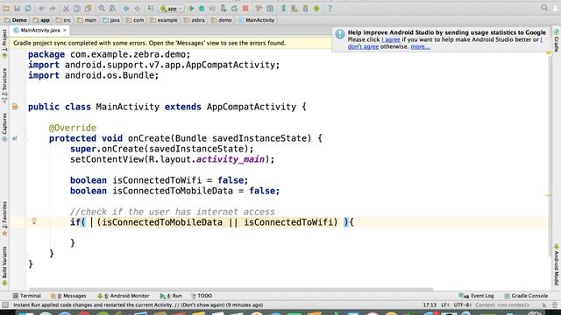Click the lightbulb quick-fix icon in gutter
Viewport: 561px width, 315px height.
34,221
